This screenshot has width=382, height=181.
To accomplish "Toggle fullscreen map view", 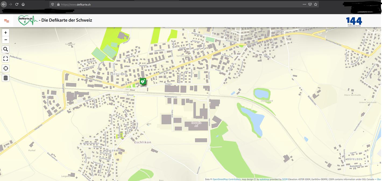I will tap(6, 59).
